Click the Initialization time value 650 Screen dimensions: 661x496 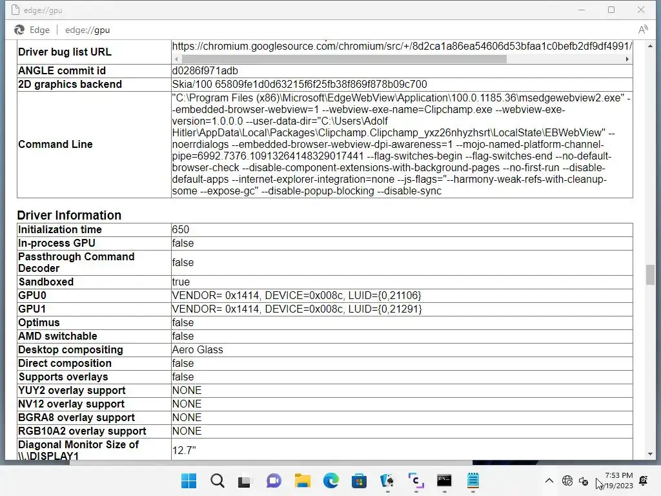[181, 229]
